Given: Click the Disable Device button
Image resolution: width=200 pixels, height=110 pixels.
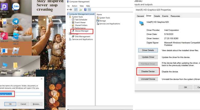Looking at the screenshot, I should tap(148, 71).
